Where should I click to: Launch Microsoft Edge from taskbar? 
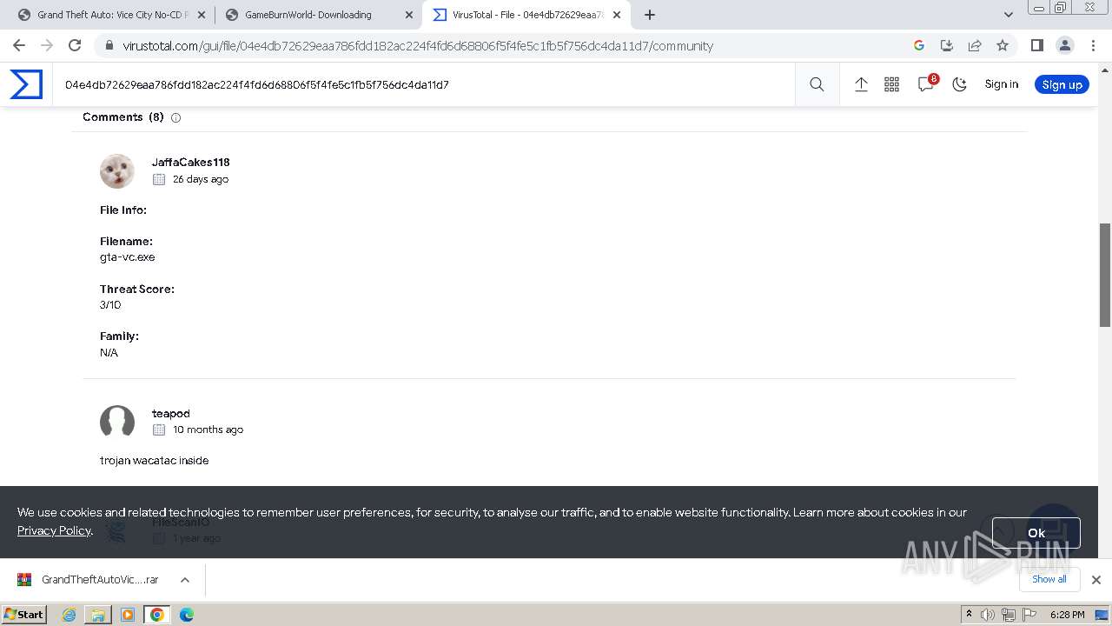click(x=187, y=615)
